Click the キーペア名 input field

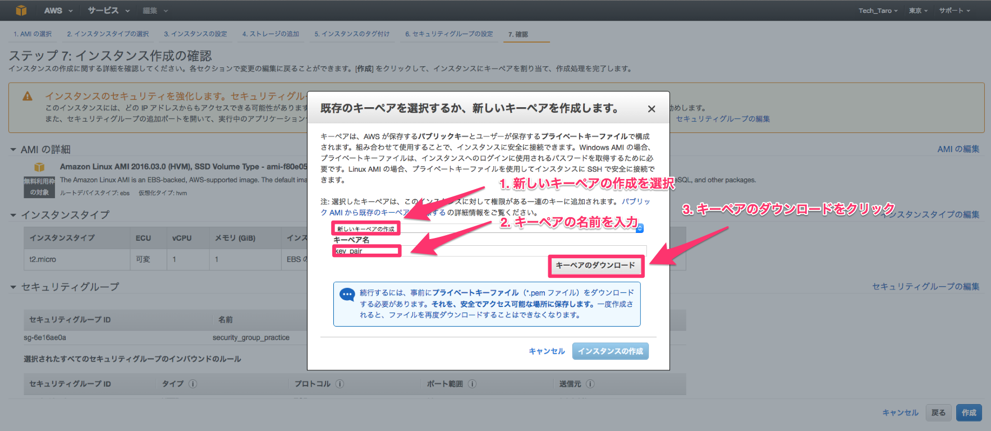489,251
